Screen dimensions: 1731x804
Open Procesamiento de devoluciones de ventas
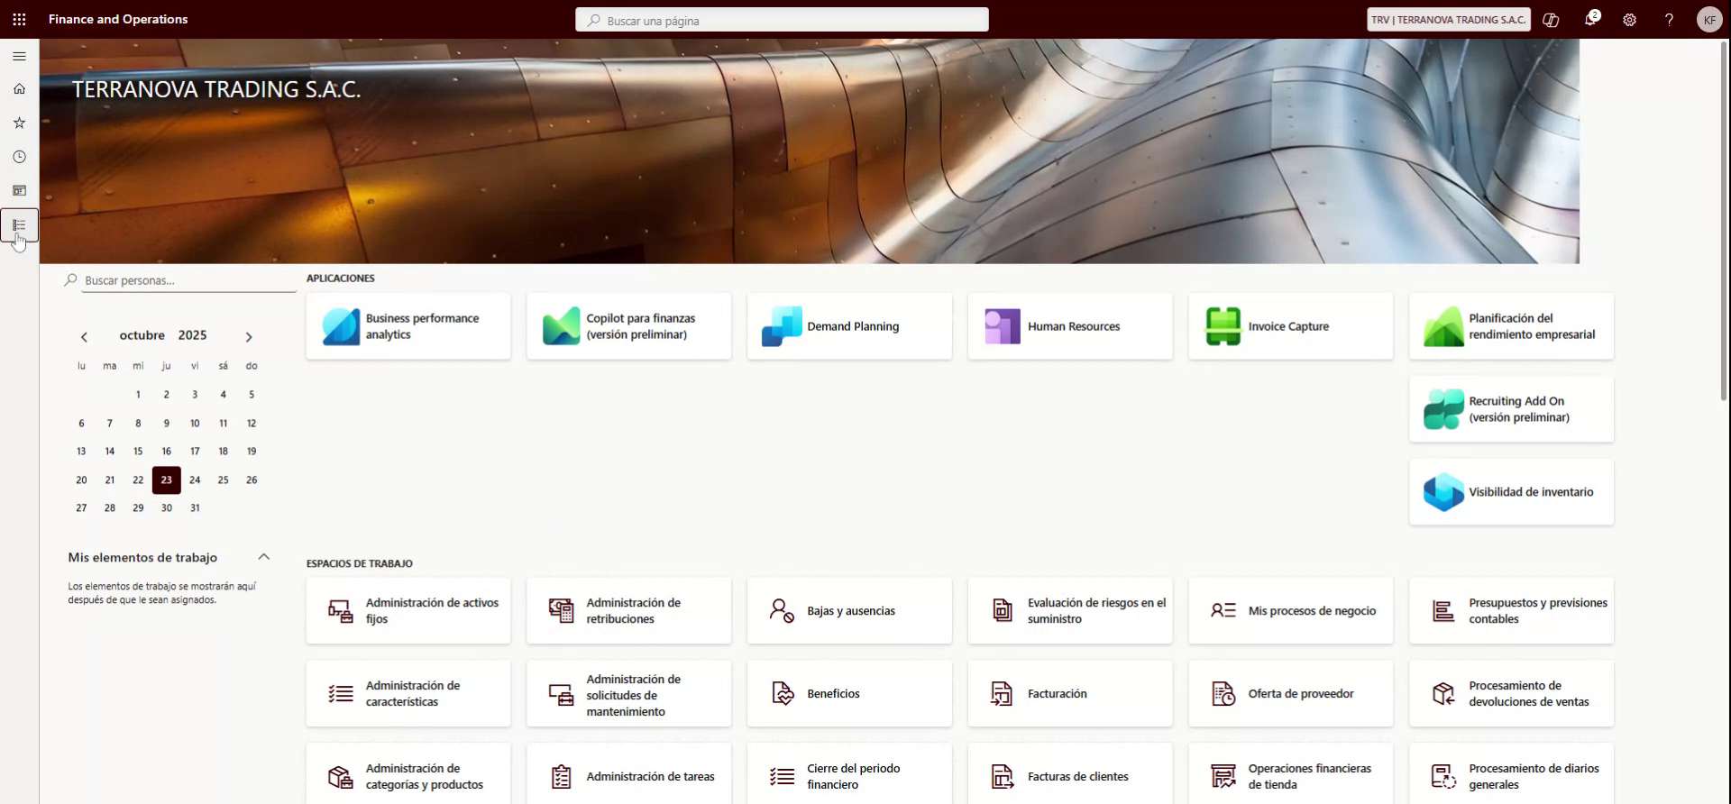click(x=1512, y=694)
